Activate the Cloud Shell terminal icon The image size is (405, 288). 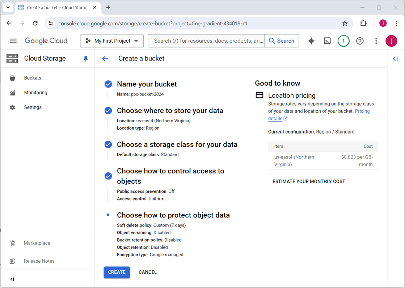click(327, 41)
